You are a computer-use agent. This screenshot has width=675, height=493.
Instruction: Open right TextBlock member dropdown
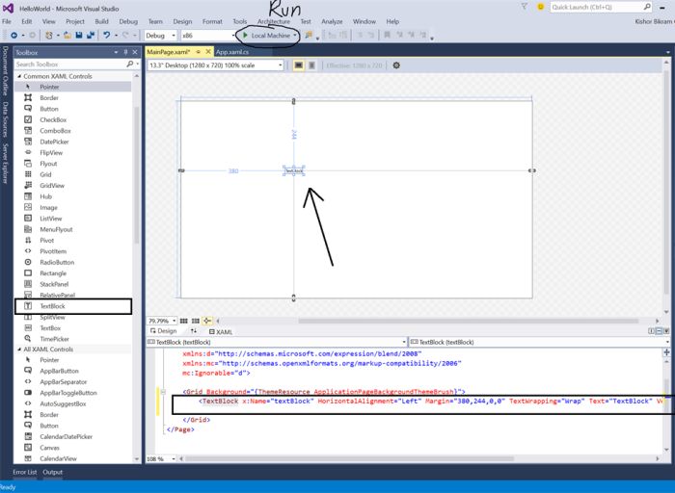click(667, 342)
